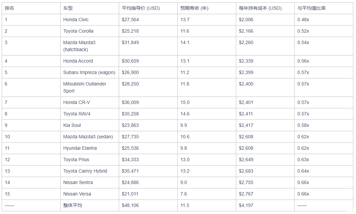This screenshot has width=356, height=214.
Task: Select Honda CR-V lifespan value 15.0
Action: coord(185,102)
